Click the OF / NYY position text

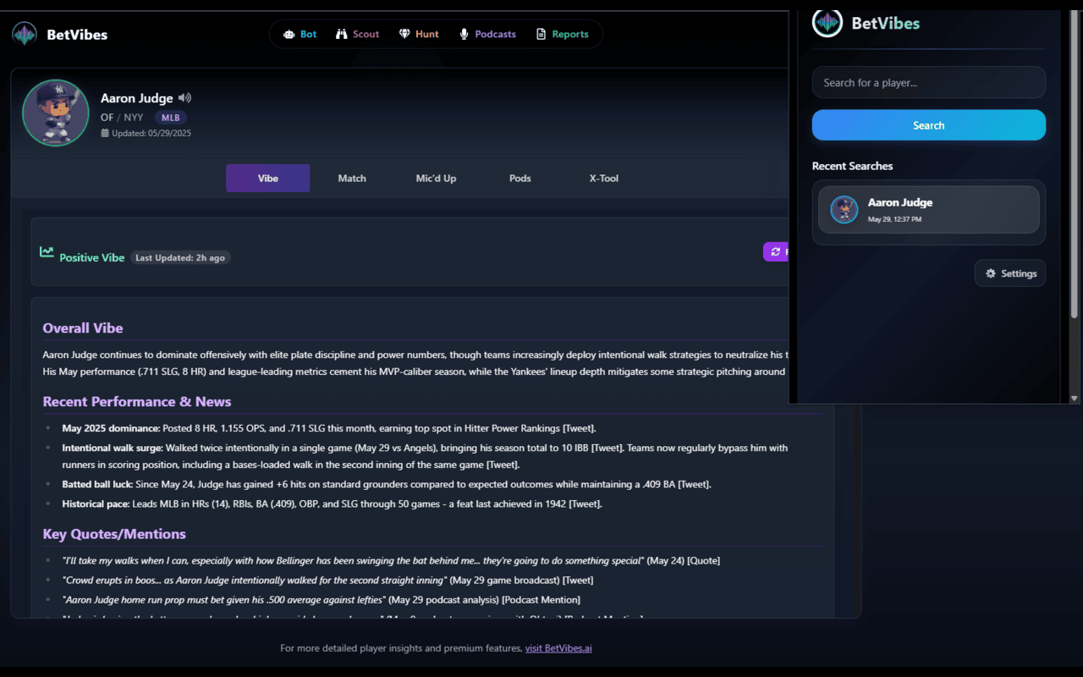(x=122, y=118)
